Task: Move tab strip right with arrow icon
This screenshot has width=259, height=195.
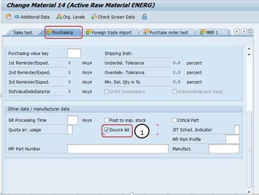Action: pyautogui.click(x=243, y=32)
